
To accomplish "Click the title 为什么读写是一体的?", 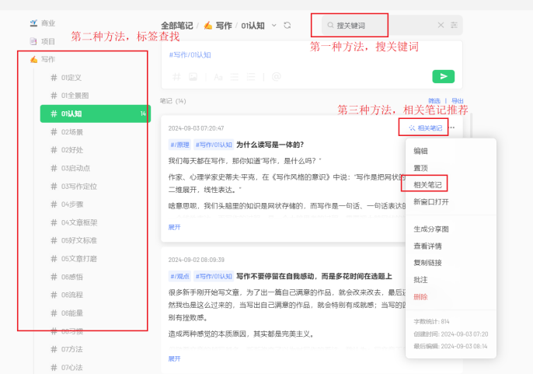I will 270,145.
